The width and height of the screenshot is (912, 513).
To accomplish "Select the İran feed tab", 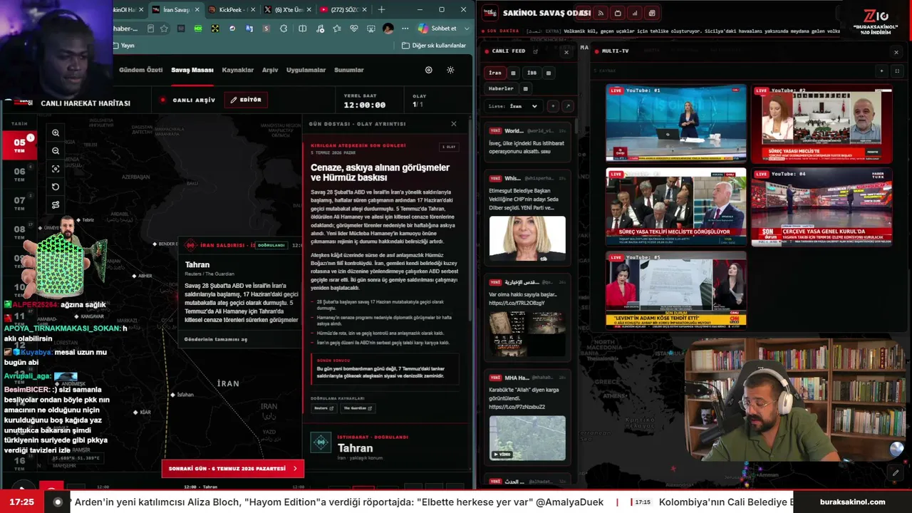I will click(495, 73).
